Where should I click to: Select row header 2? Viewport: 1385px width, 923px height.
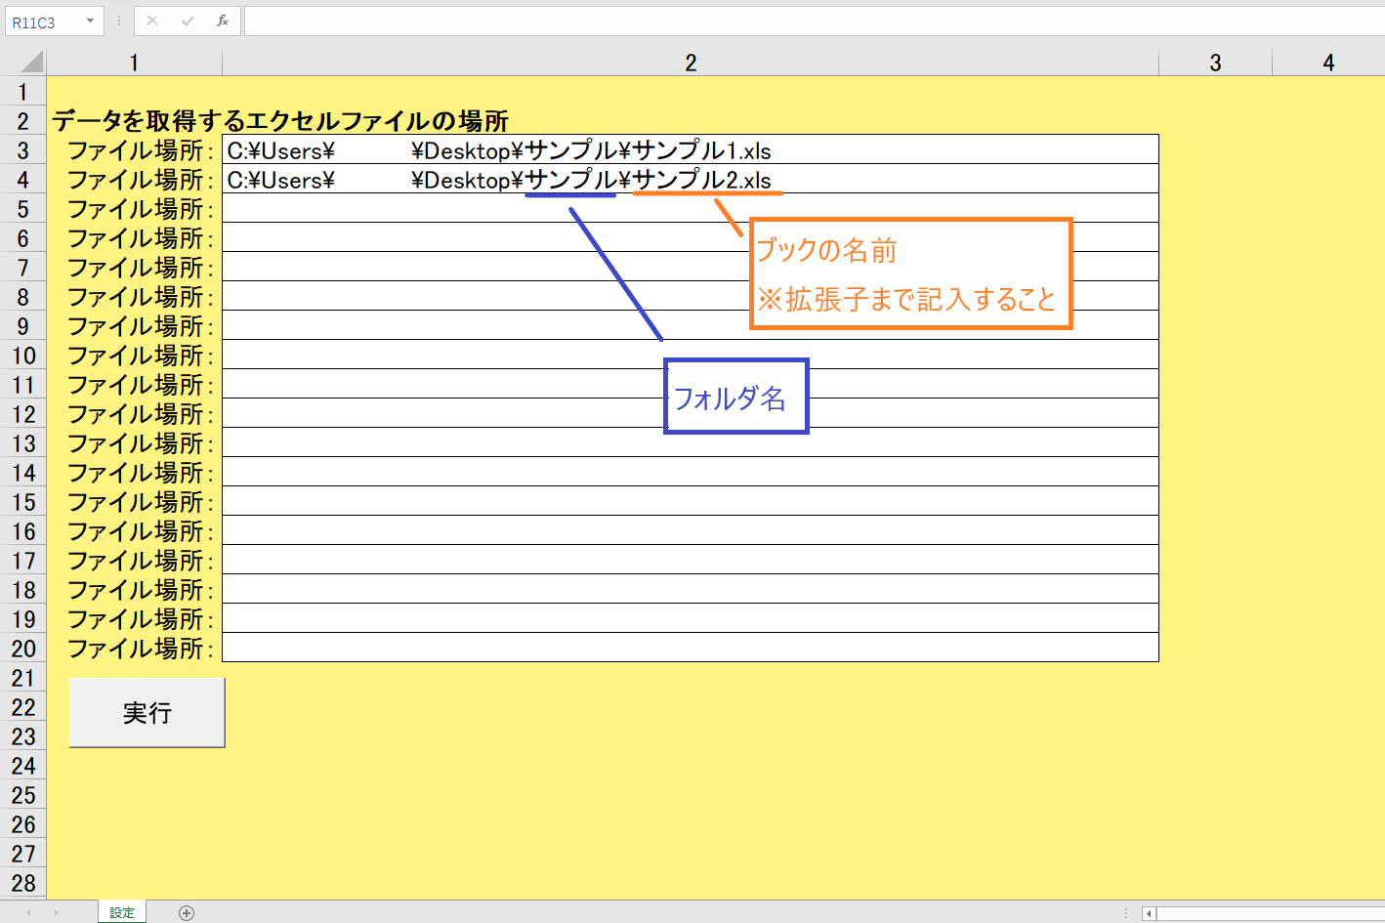pyautogui.click(x=22, y=121)
